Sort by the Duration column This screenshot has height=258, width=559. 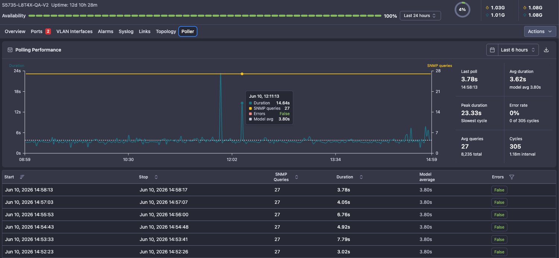click(x=361, y=177)
